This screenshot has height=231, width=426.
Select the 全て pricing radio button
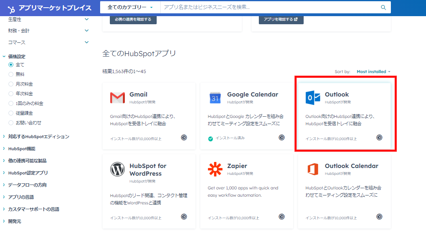tap(11, 65)
